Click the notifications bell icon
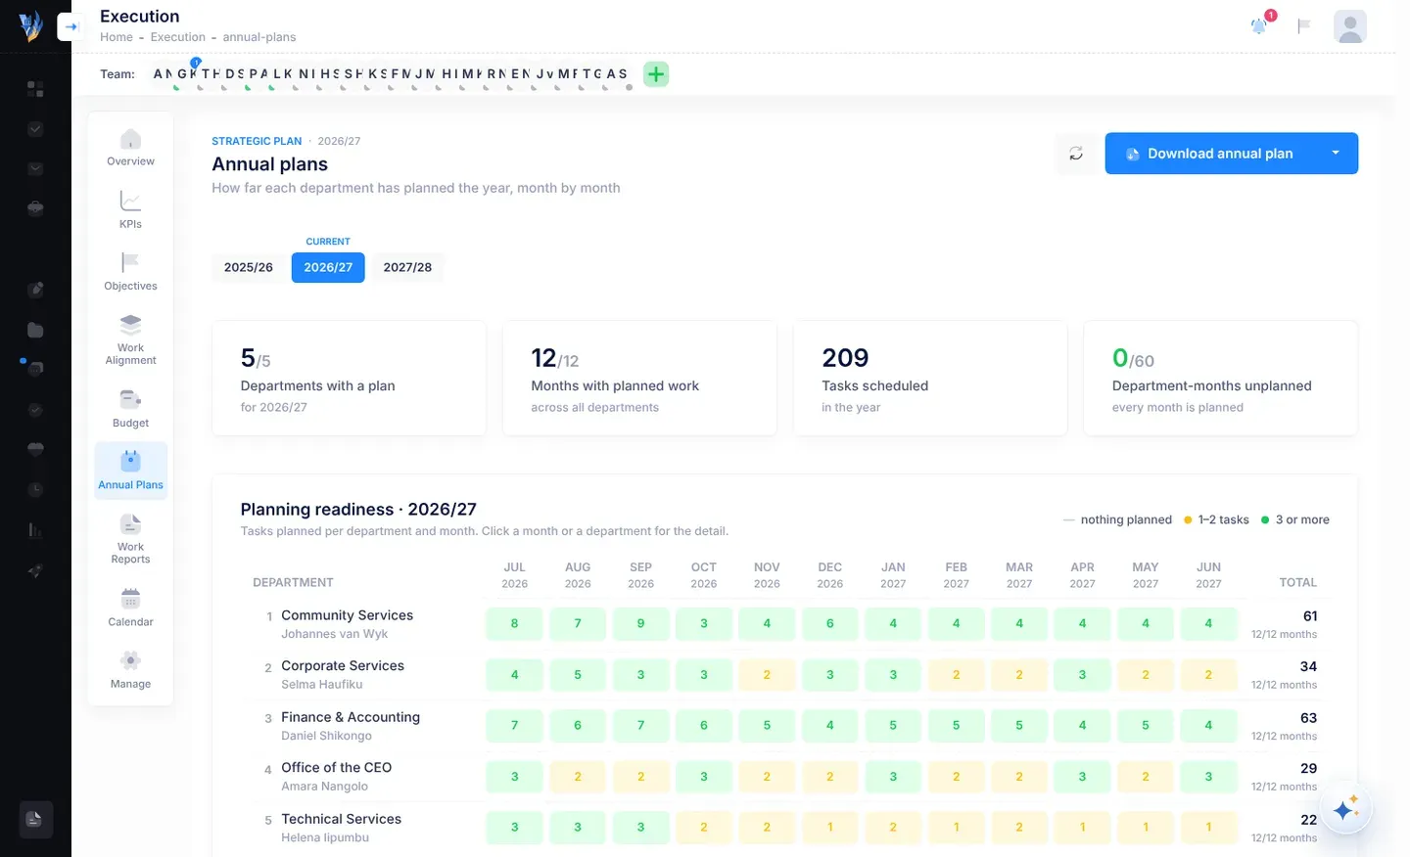The width and height of the screenshot is (1410, 857). 1259,26
